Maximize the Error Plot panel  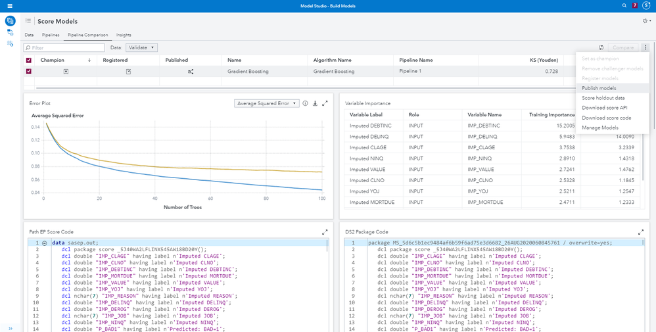325,103
